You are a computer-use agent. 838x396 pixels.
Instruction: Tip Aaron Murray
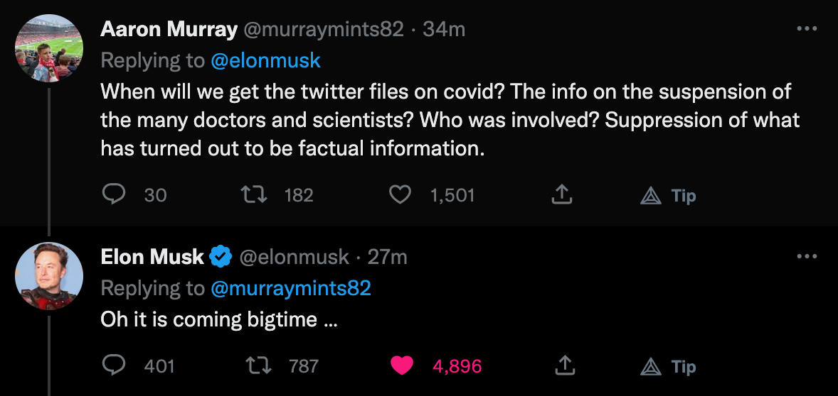[x=668, y=195]
